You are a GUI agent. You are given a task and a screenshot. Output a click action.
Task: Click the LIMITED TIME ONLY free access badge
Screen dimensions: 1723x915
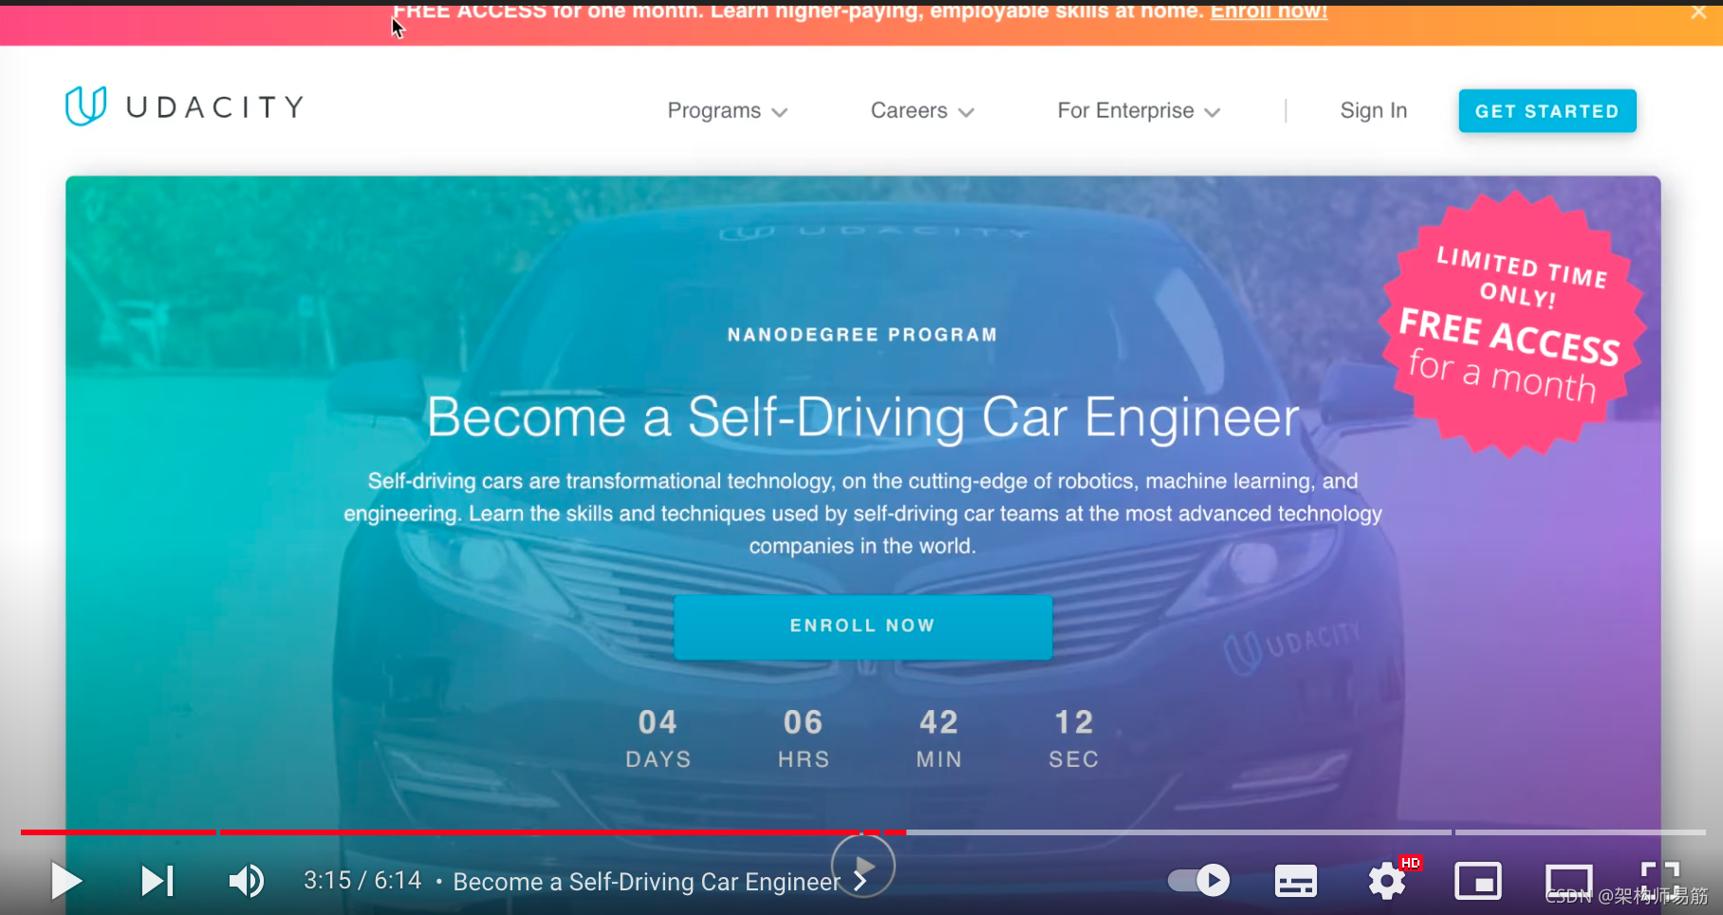[x=1512, y=325]
